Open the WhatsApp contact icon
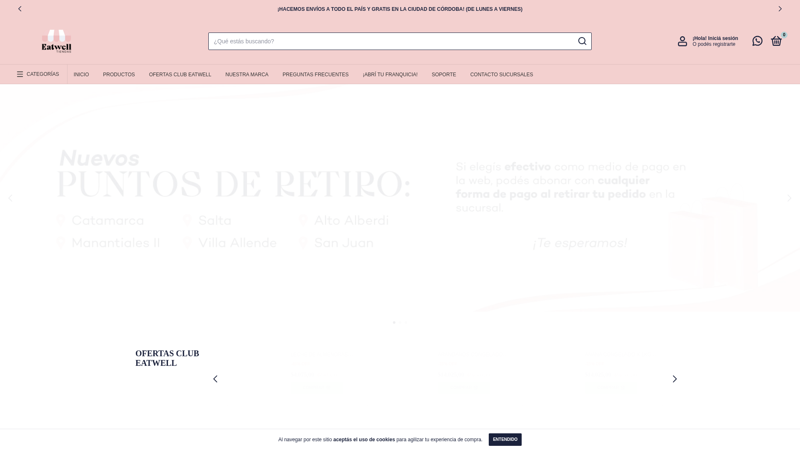 [x=757, y=41]
